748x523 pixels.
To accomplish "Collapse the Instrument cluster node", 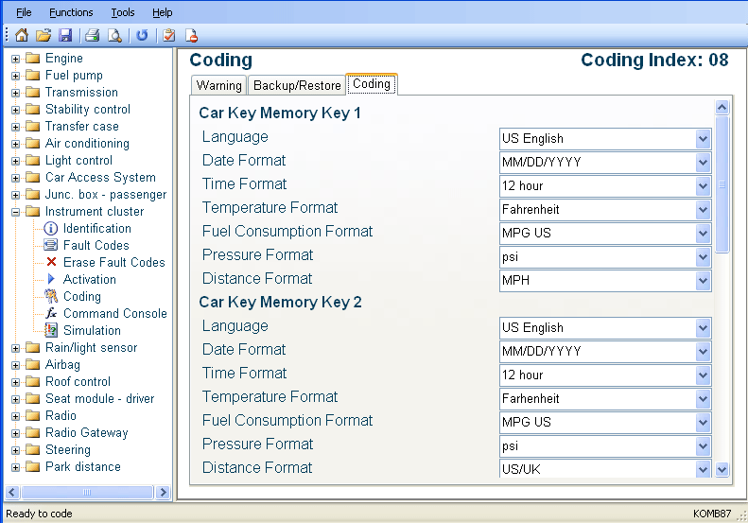I will tap(16, 212).
